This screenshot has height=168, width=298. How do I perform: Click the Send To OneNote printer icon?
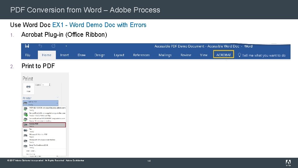pos(25,146)
